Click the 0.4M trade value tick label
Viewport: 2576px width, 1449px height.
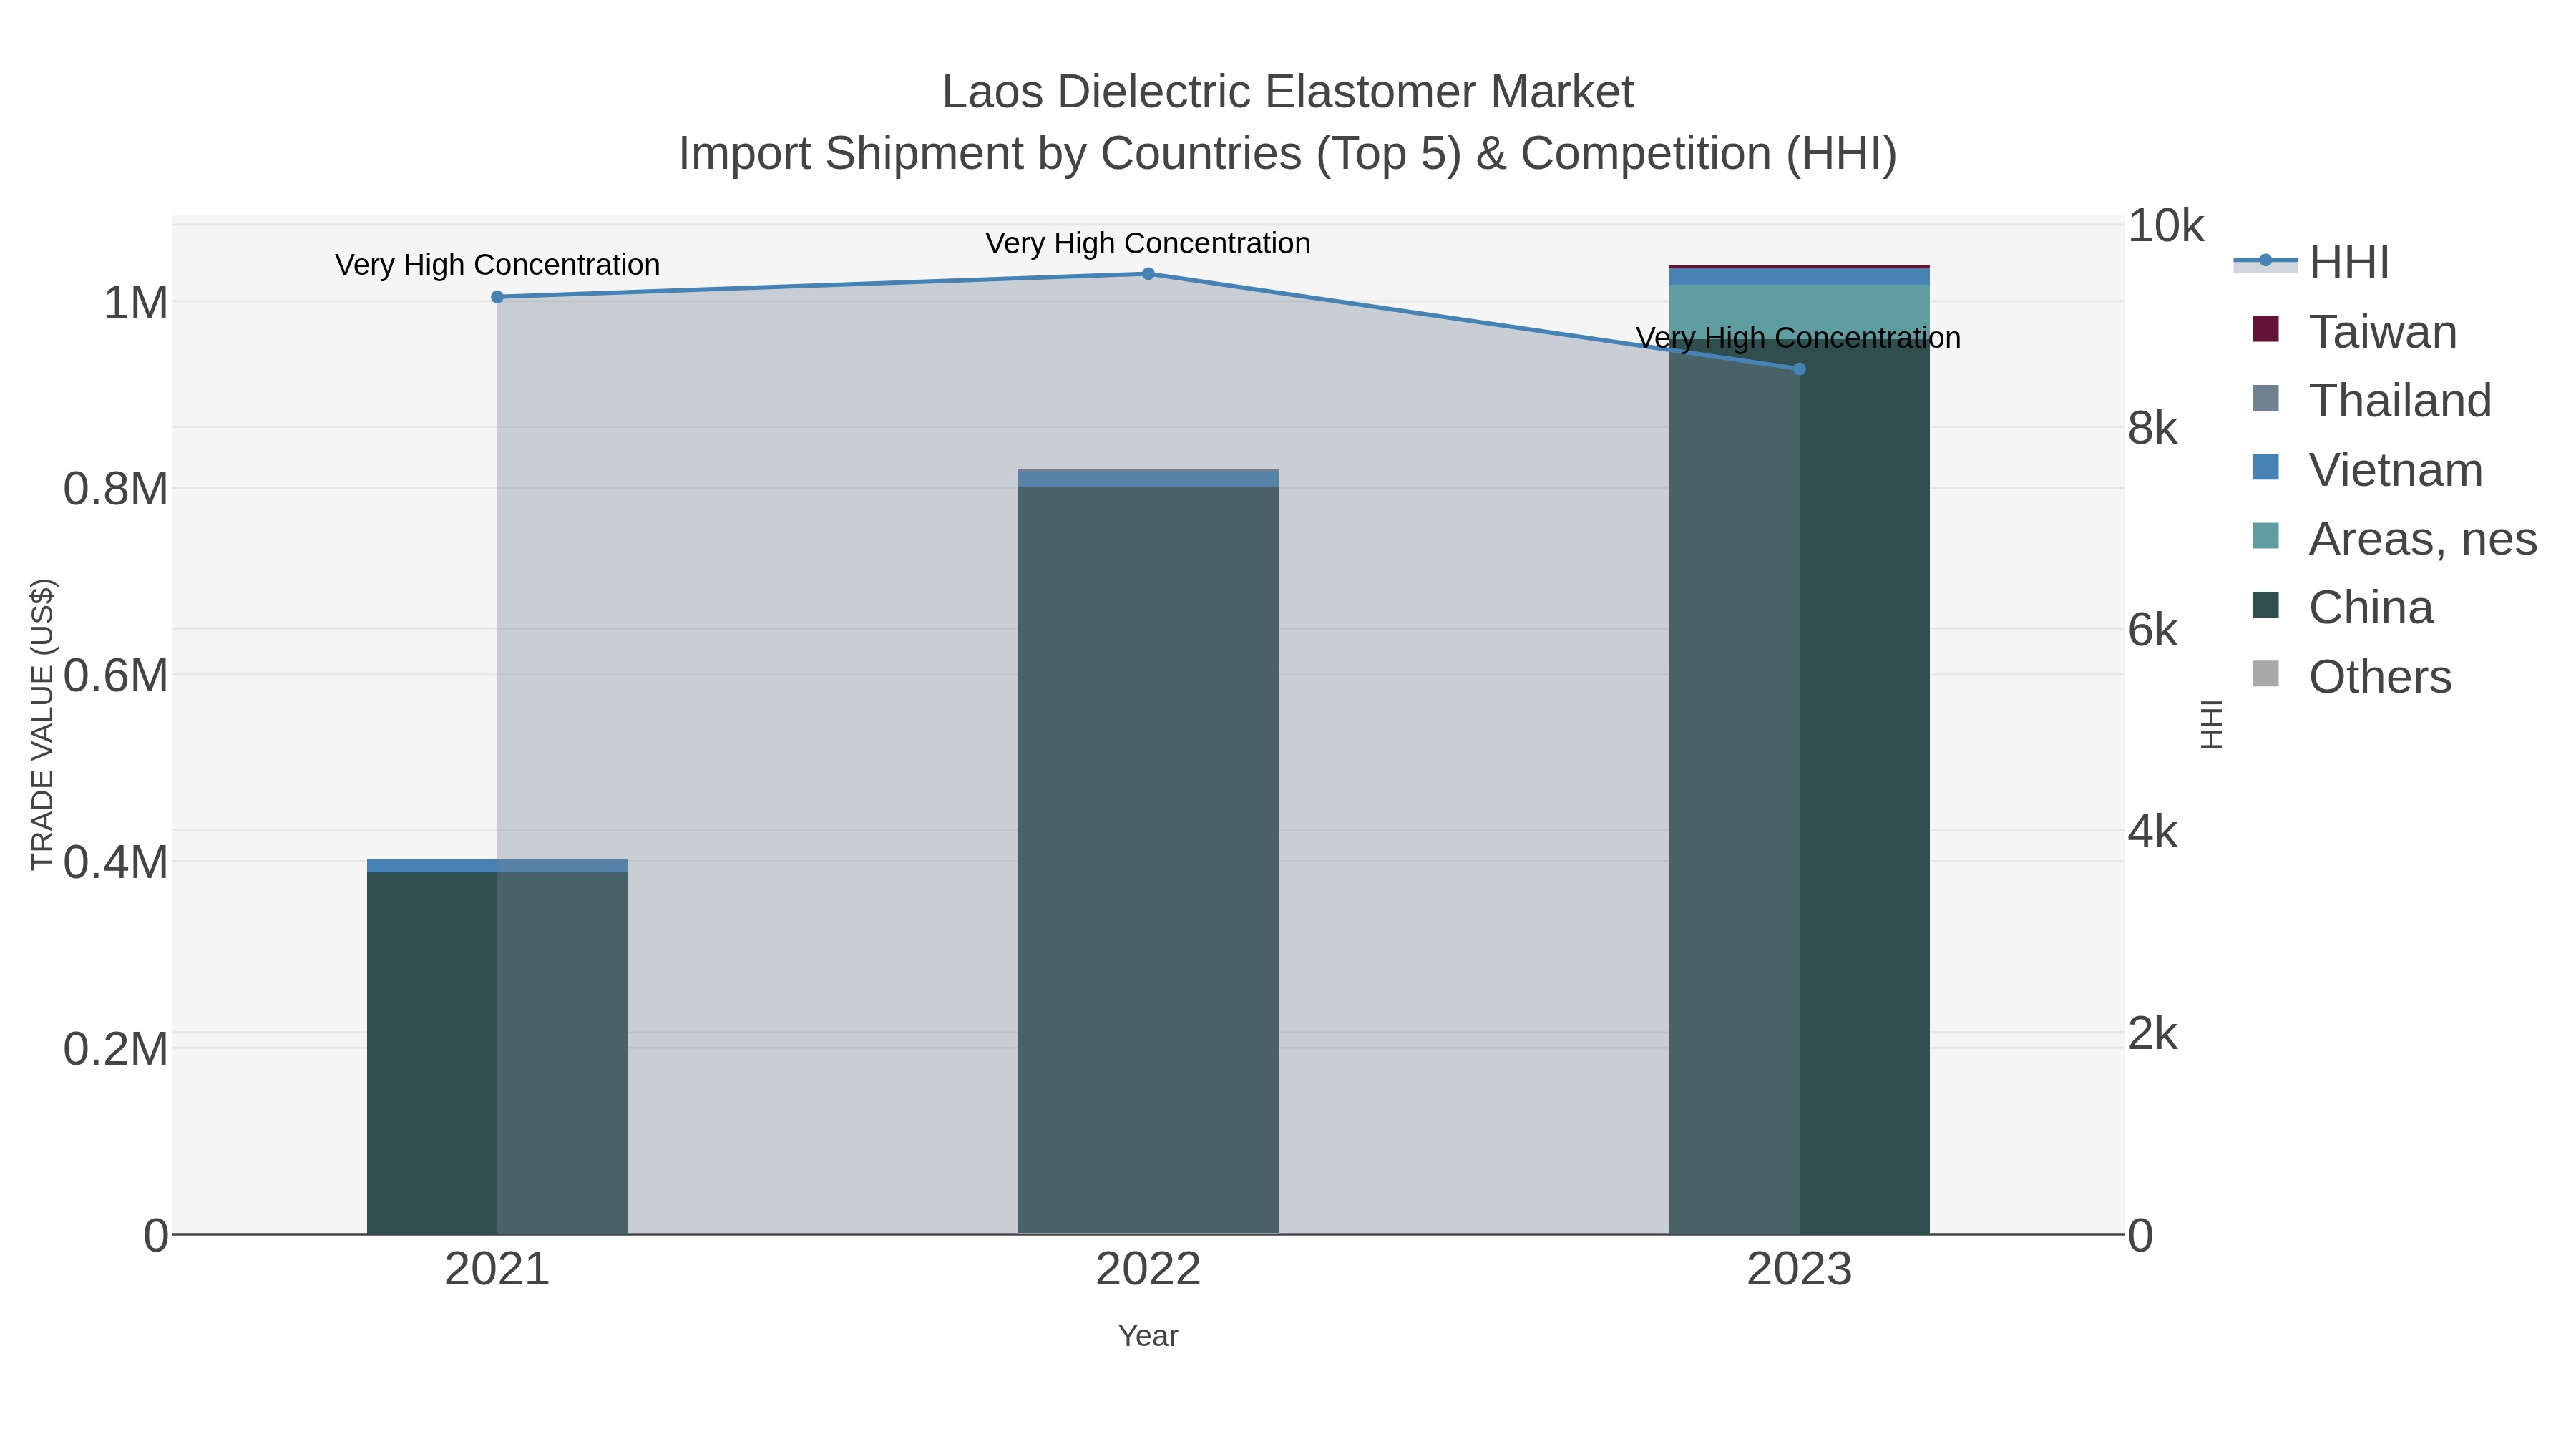116,862
